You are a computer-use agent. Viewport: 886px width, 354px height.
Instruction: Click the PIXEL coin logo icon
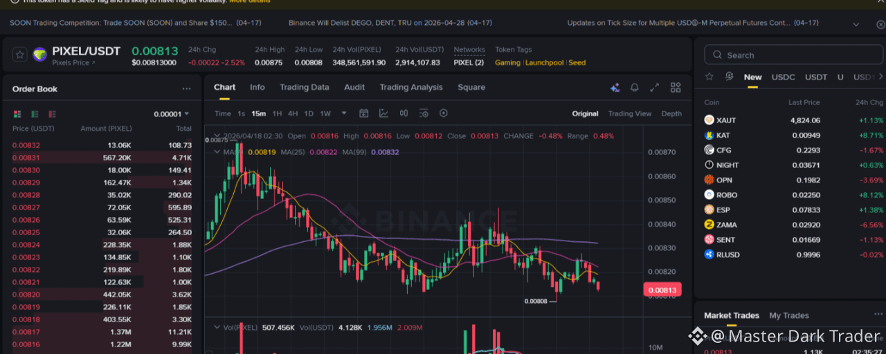40,55
